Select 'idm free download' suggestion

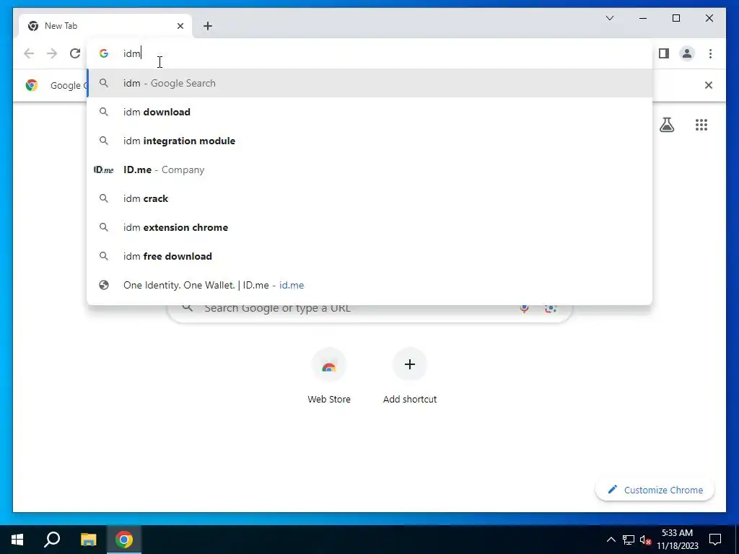370,256
